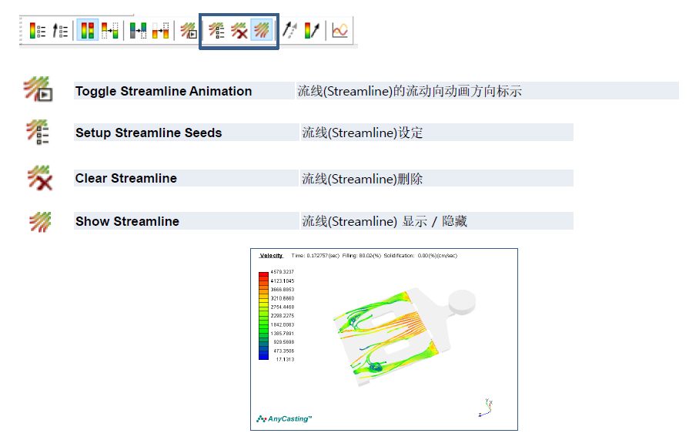Click the streamline animation icon beside its description

[x=37, y=89]
